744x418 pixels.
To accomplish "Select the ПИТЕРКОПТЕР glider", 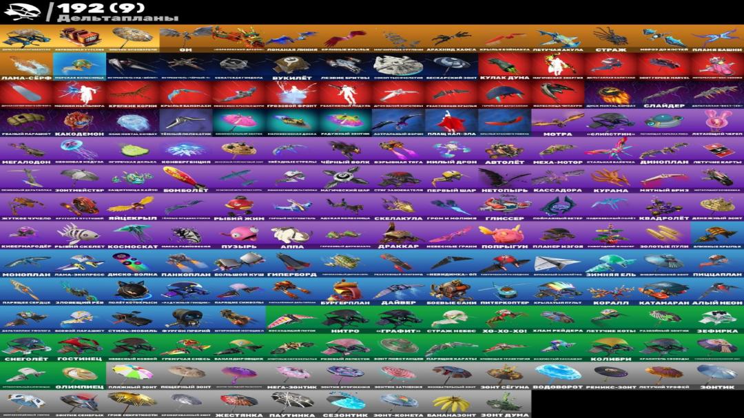I will click(505, 291).
